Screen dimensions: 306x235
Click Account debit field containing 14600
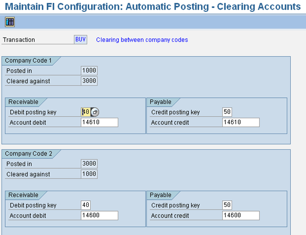pyautogui.click(x=99, y=216)
